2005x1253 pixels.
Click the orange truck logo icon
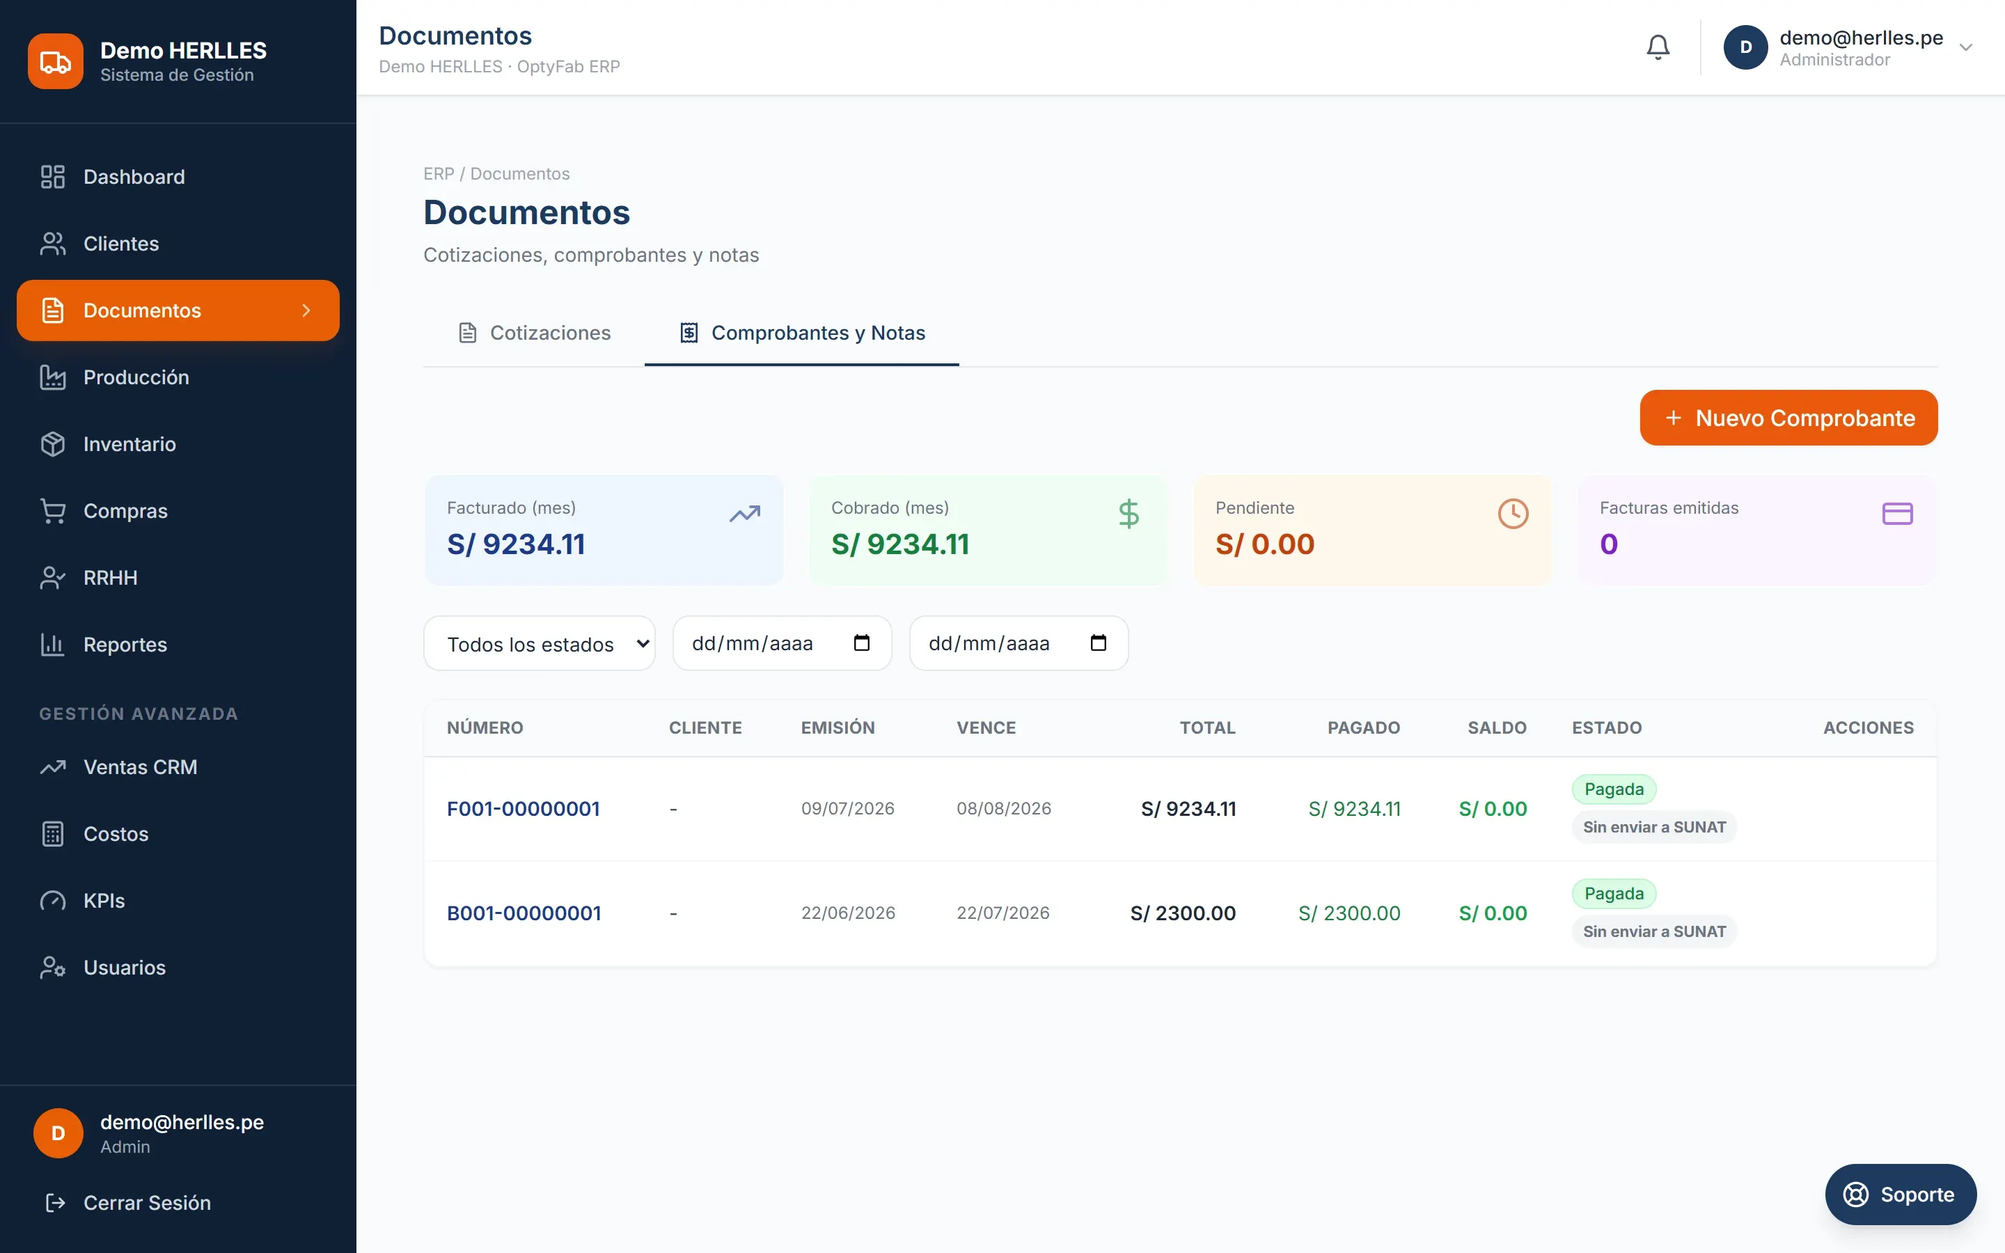56,61
